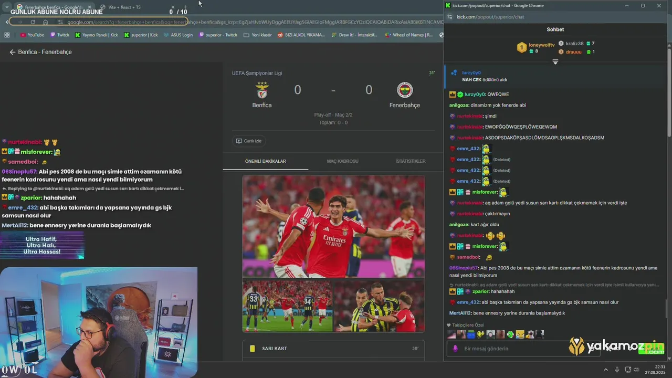The width and height of the screenshot is (672, 378).
Task: Go back from Benfica - Fenerbahçe match view
Action: (x=13, y=52)
